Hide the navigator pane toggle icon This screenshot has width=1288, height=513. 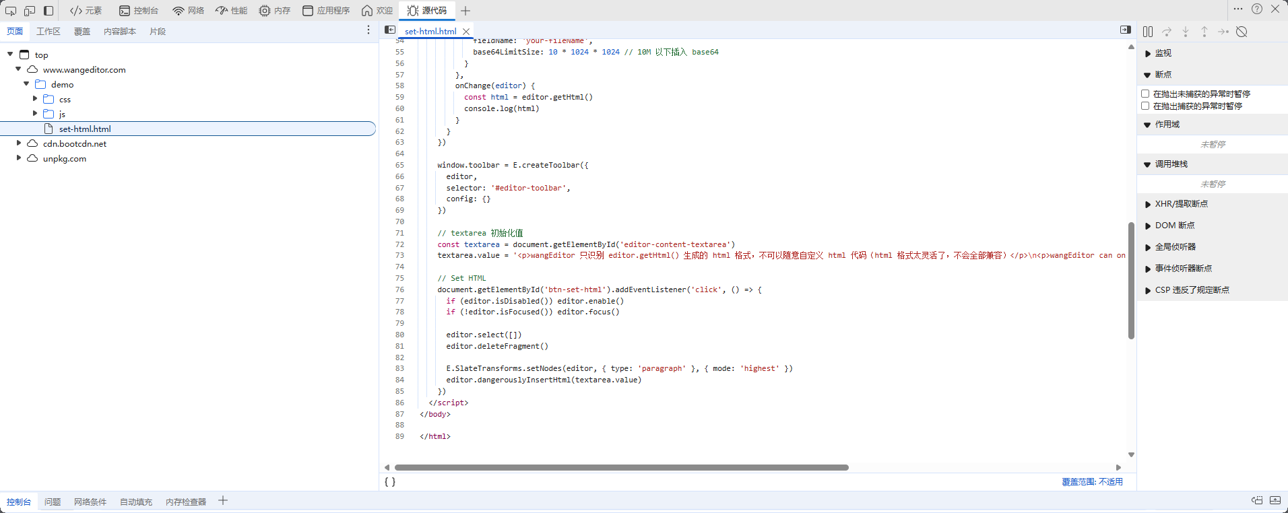click(390, 30)
